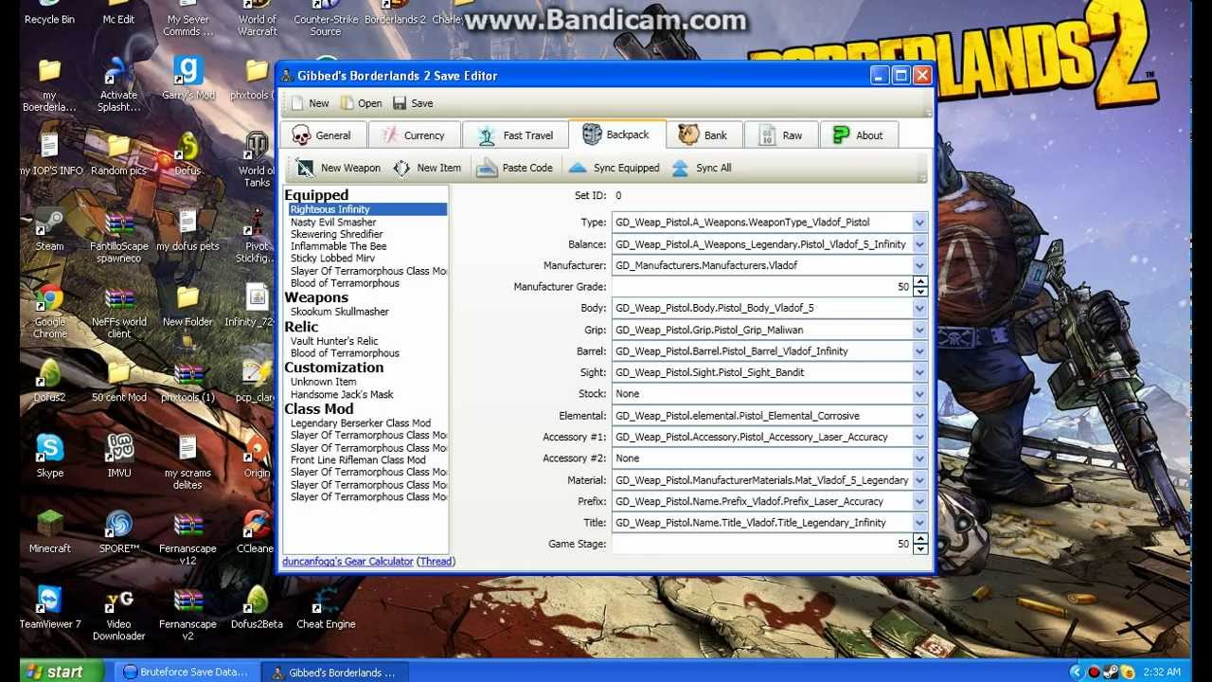Open the Prefix dropdown
Screen dimensions: 1212x682
coord(918,501)
